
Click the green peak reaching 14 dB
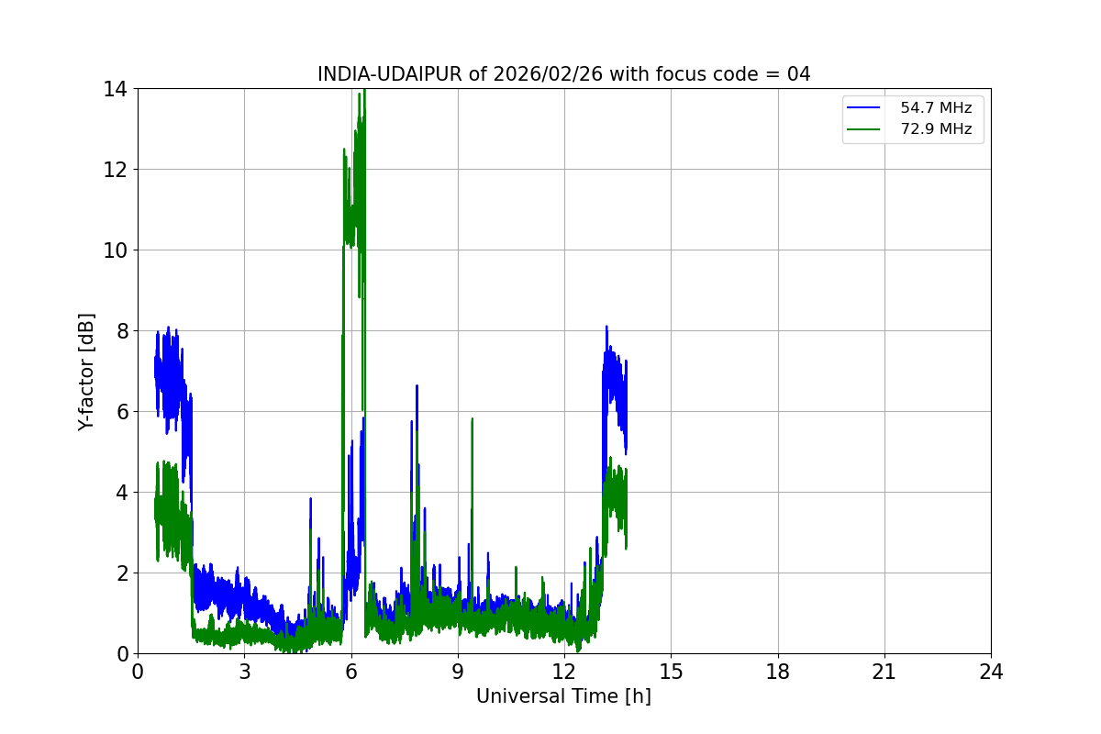point(364,91)
